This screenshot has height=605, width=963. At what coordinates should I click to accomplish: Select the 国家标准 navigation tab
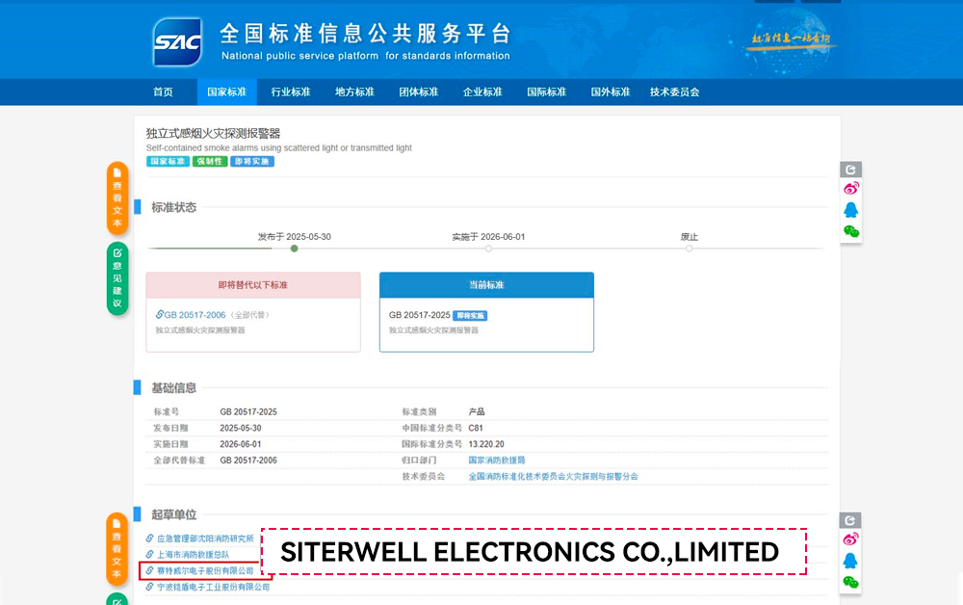click(x=226, y=92)
